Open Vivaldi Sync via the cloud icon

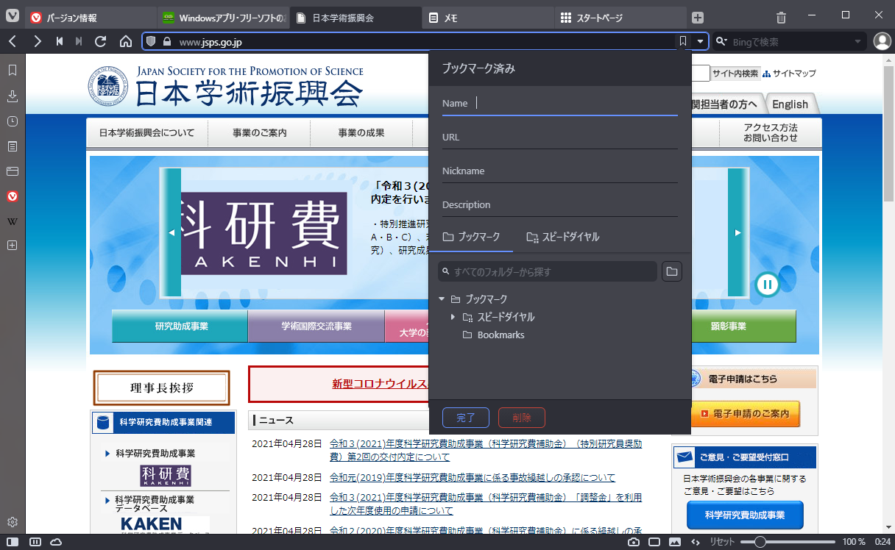coord(54,542)
